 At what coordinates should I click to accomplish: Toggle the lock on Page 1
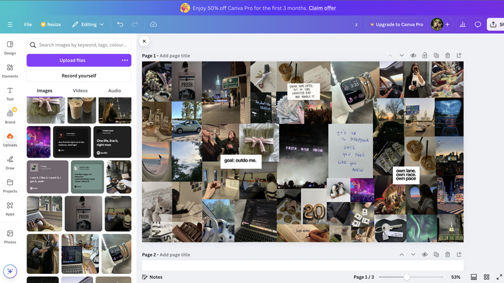coord(425,56)
